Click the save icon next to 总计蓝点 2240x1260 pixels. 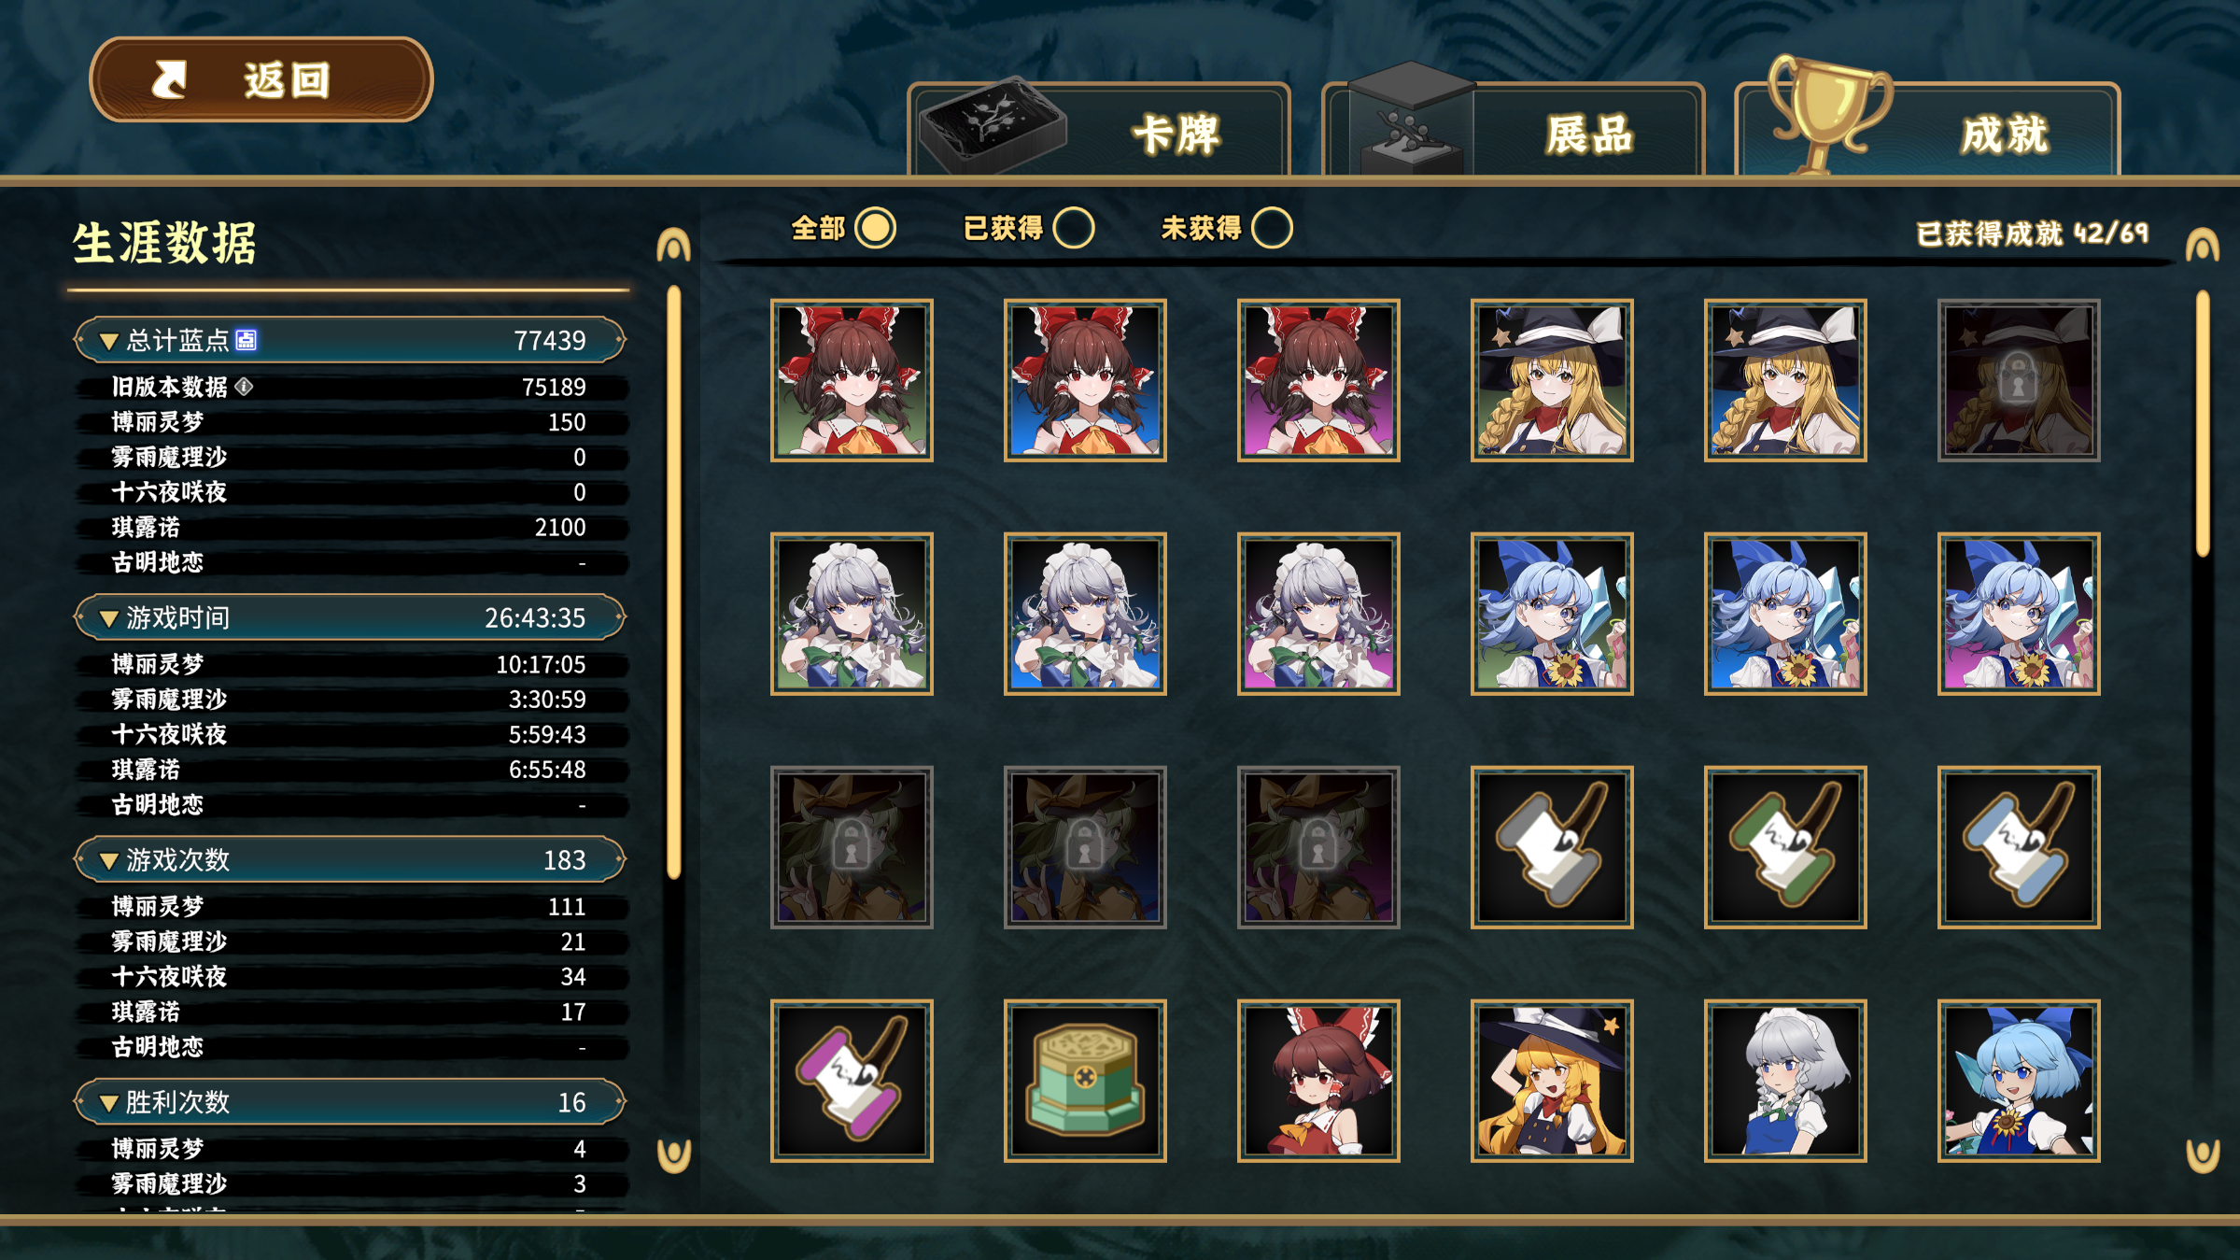tap(247, 340)
